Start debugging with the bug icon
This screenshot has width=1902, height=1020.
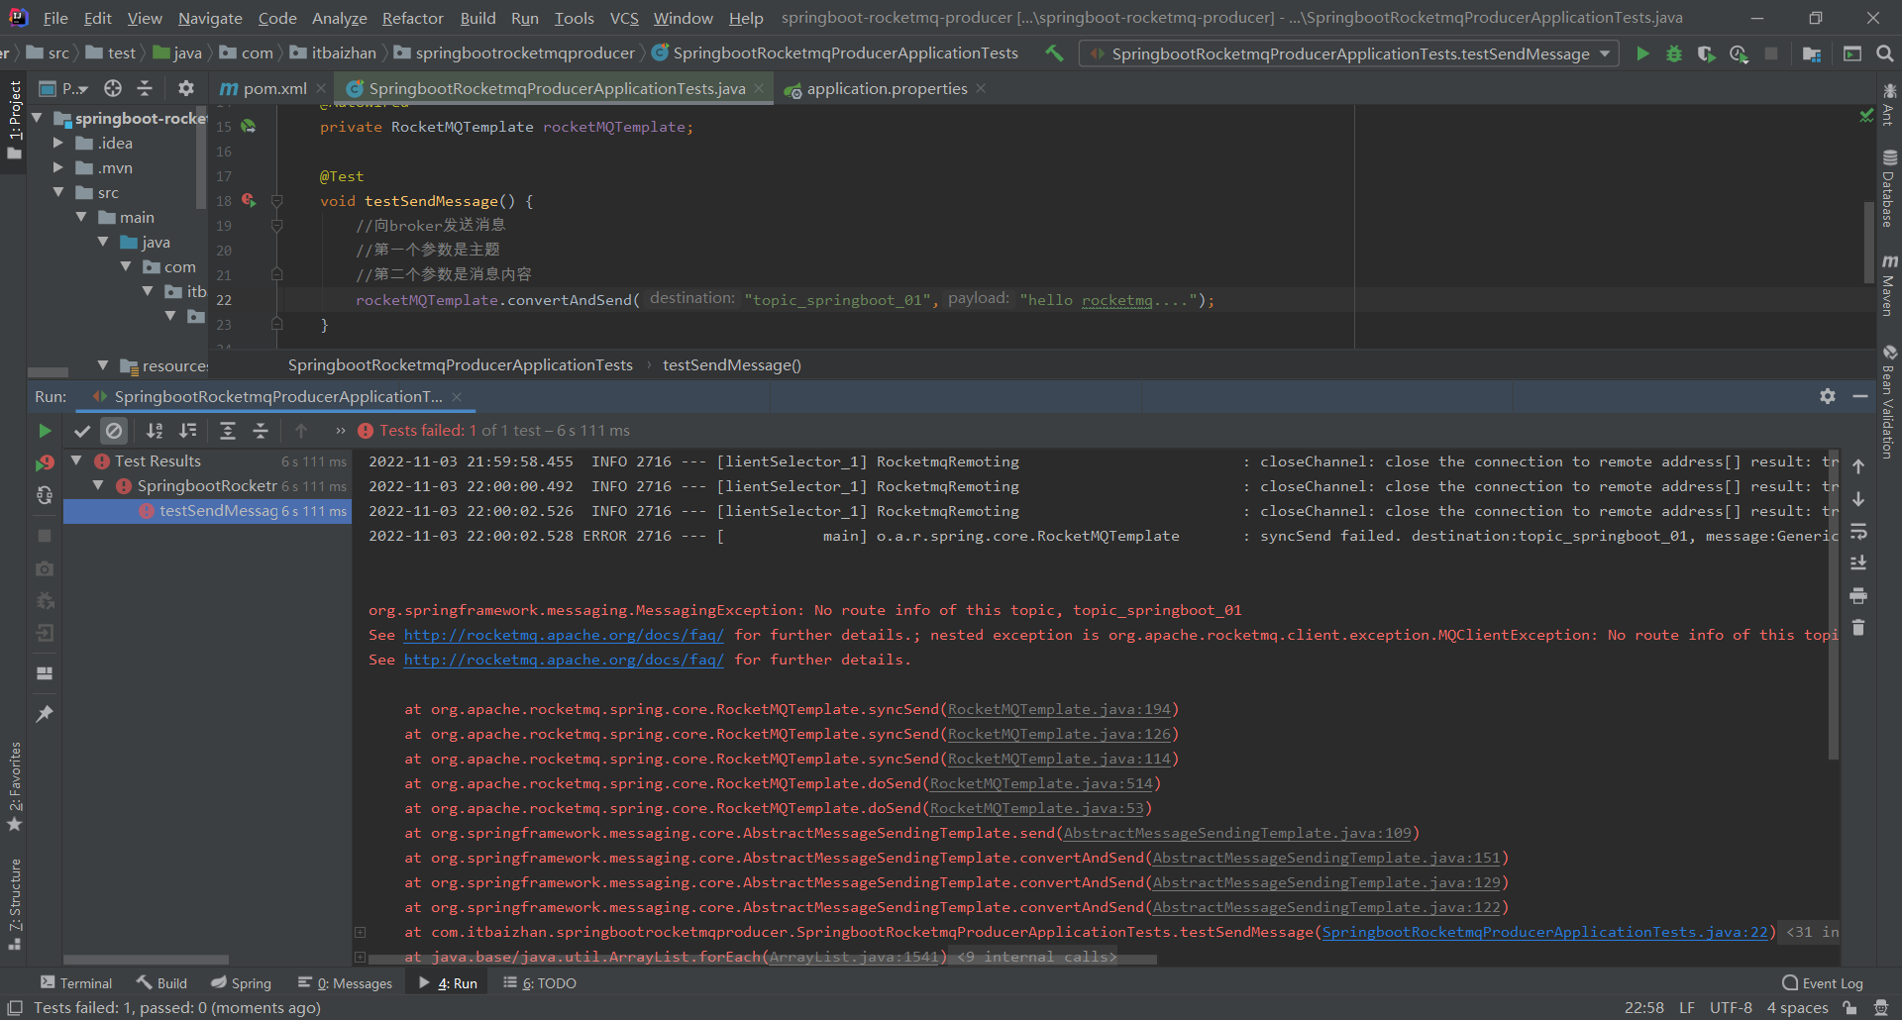[x=1674, y=53]
